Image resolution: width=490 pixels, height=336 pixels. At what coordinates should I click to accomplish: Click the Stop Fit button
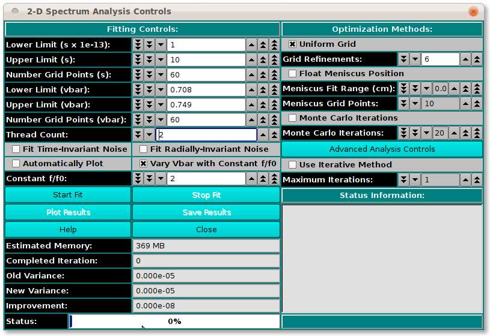pos(206,195)
